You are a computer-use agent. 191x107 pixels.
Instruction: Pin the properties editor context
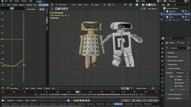click(x=188, y=43)
